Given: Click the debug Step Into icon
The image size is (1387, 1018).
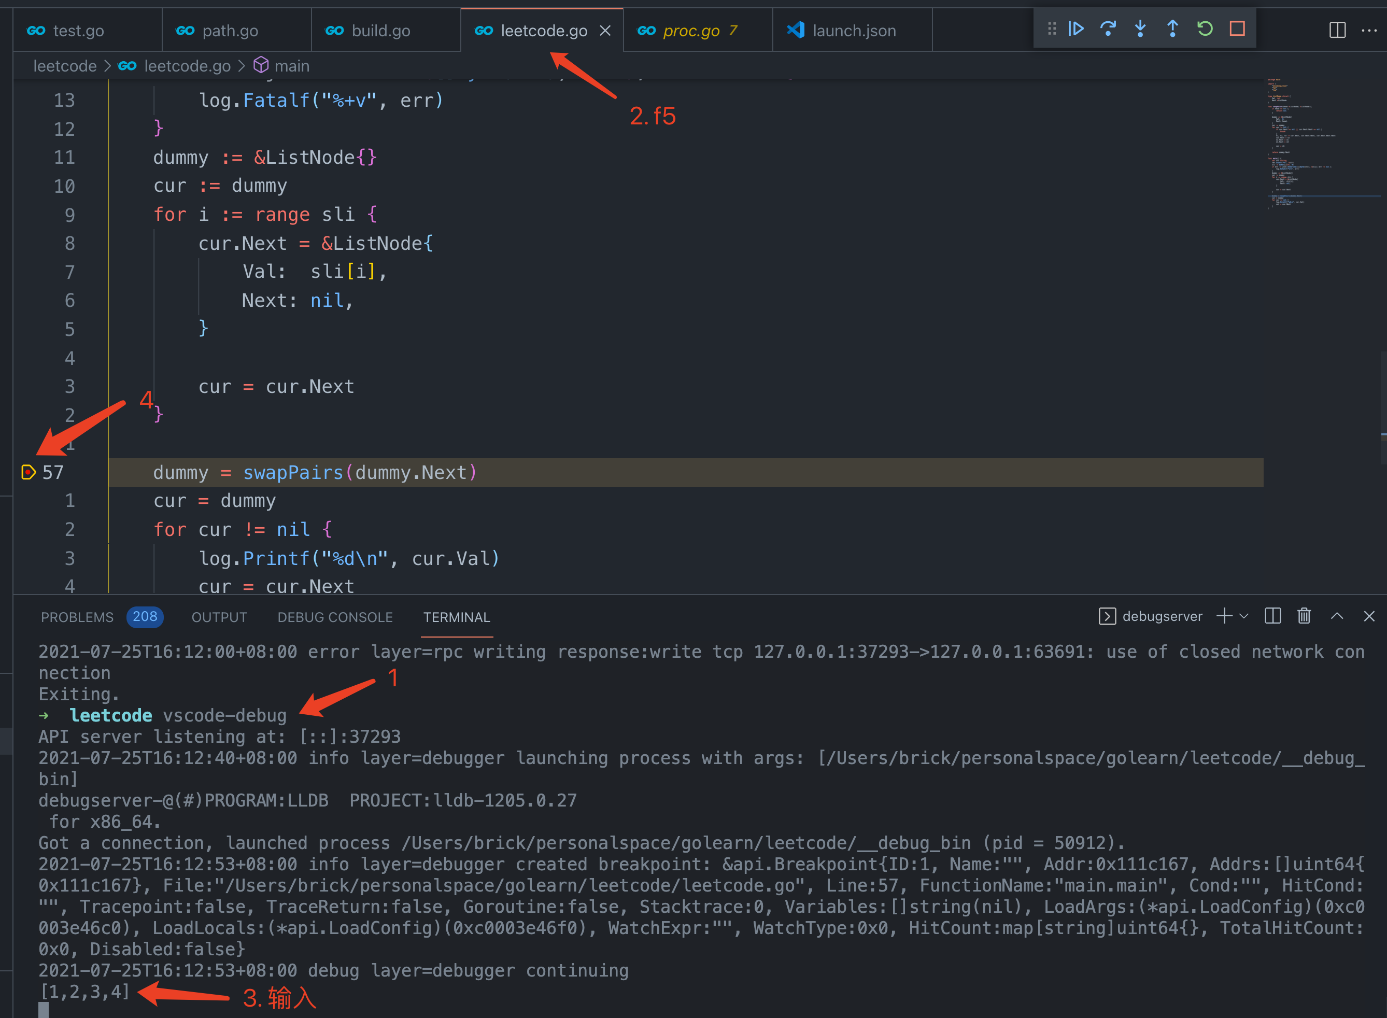Looking at the screenshot, I should click(x=1140, y=29).
